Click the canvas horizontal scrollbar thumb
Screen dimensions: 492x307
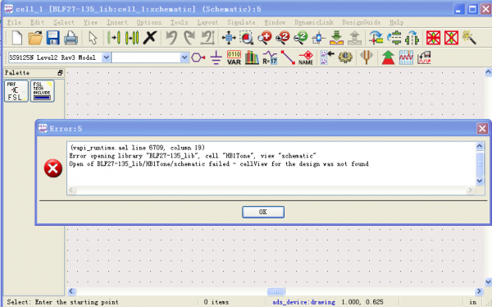(276, 291)
